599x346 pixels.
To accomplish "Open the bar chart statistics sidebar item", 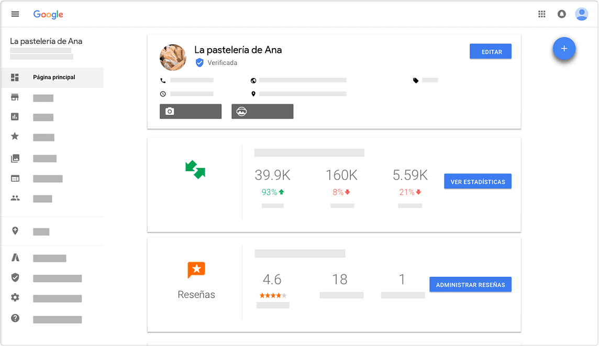I will pyautogui.click(x=15, y=117).
